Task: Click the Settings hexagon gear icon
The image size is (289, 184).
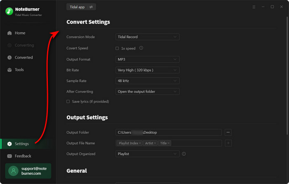Action: point(9,144)
